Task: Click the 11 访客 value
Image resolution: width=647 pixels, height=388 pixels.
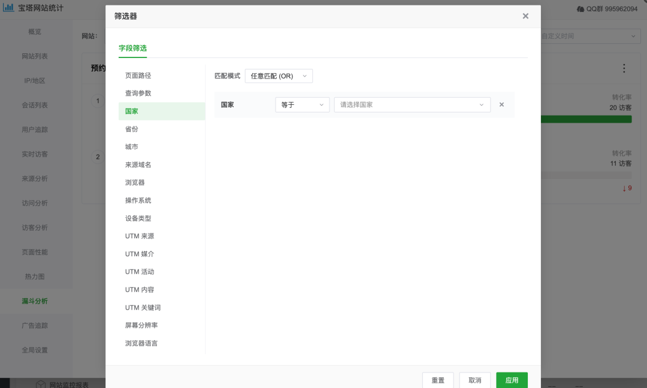Action: click(621, 163)
